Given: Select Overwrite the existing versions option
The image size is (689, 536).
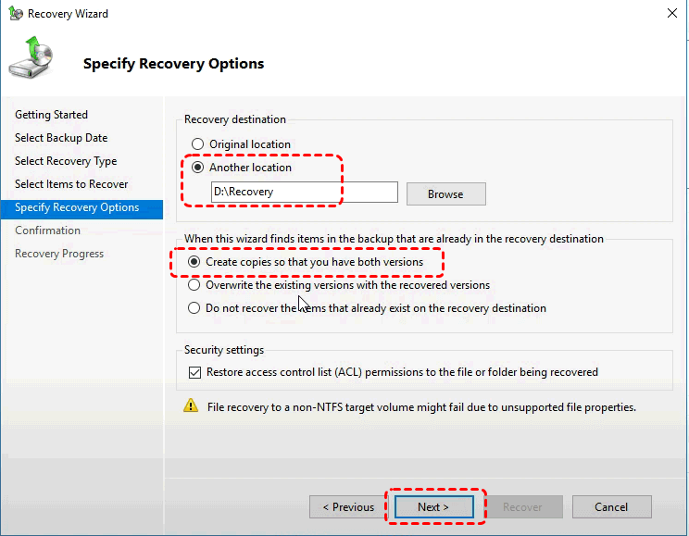Looking at the screenshot, I should point(194,285).
